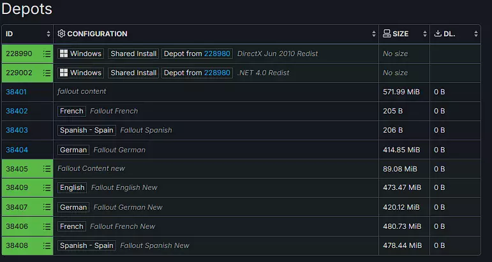The height and width of the screenshot is (262, 492).
Task: Open depot 38403 Spanish link
Action: coord(17,130)
